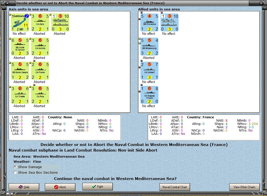Viewport: 267px width, 196px height.
Task: Click the Allied units in sea area heading
Action: 159,9
